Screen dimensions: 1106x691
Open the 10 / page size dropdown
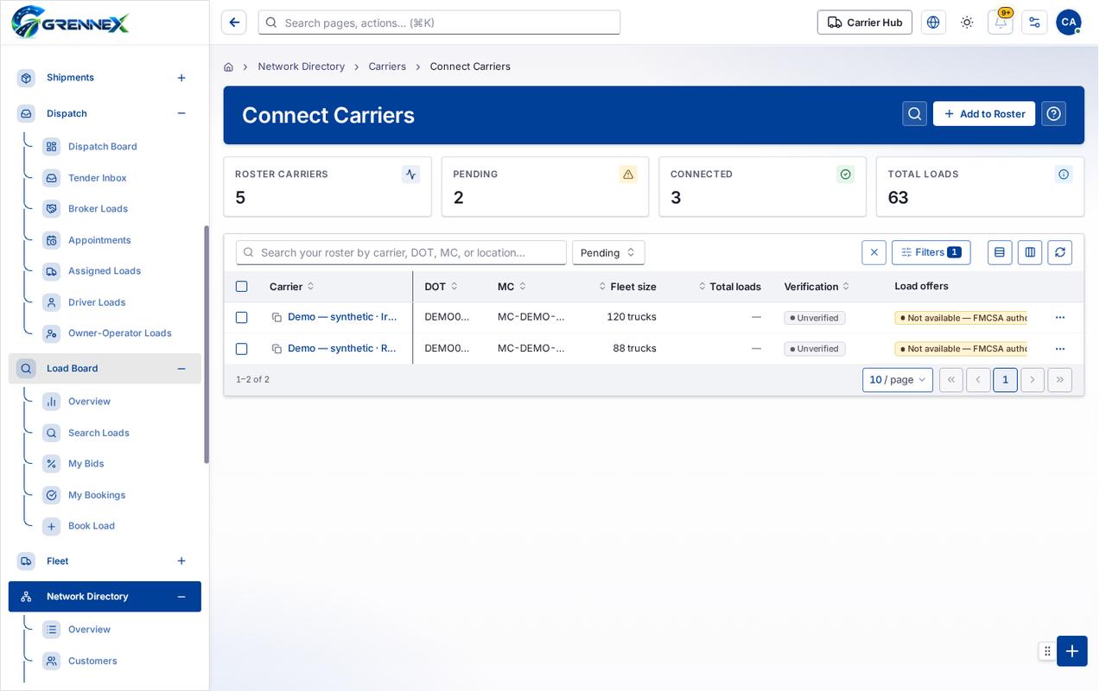(898, 380)
